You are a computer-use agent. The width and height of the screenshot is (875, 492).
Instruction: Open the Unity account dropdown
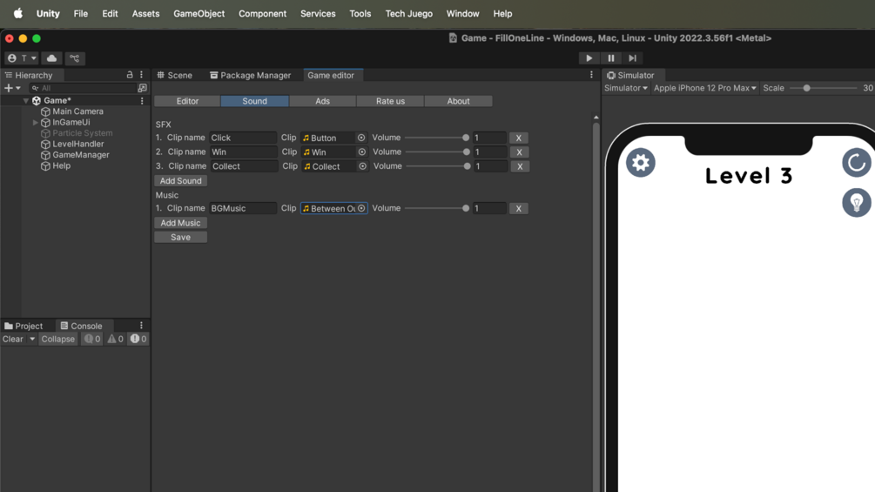click(x=21, y=58)
